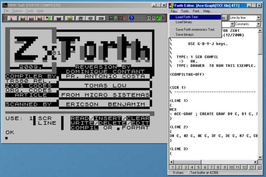This screenshot has width=266, height=177.
Task: Click screen button 2 in Forth Editor
Action: pos(179,167)
